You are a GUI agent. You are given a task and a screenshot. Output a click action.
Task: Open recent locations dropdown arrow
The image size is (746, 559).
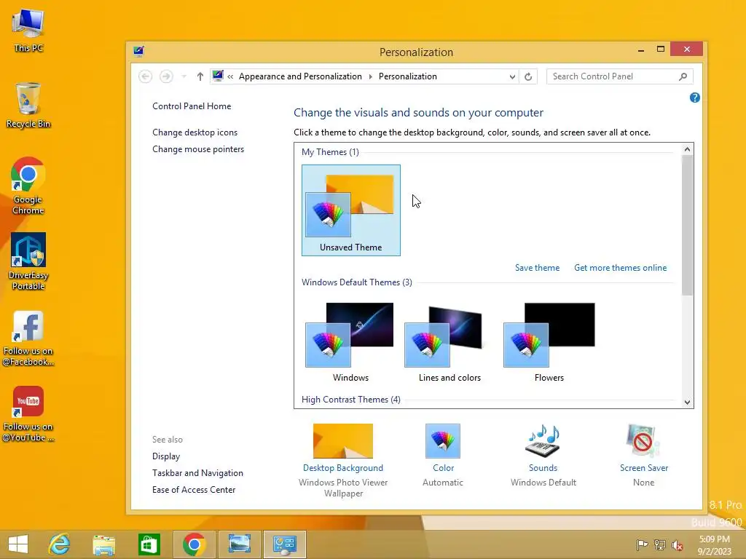pyautogui.click(x=184, y=76)
